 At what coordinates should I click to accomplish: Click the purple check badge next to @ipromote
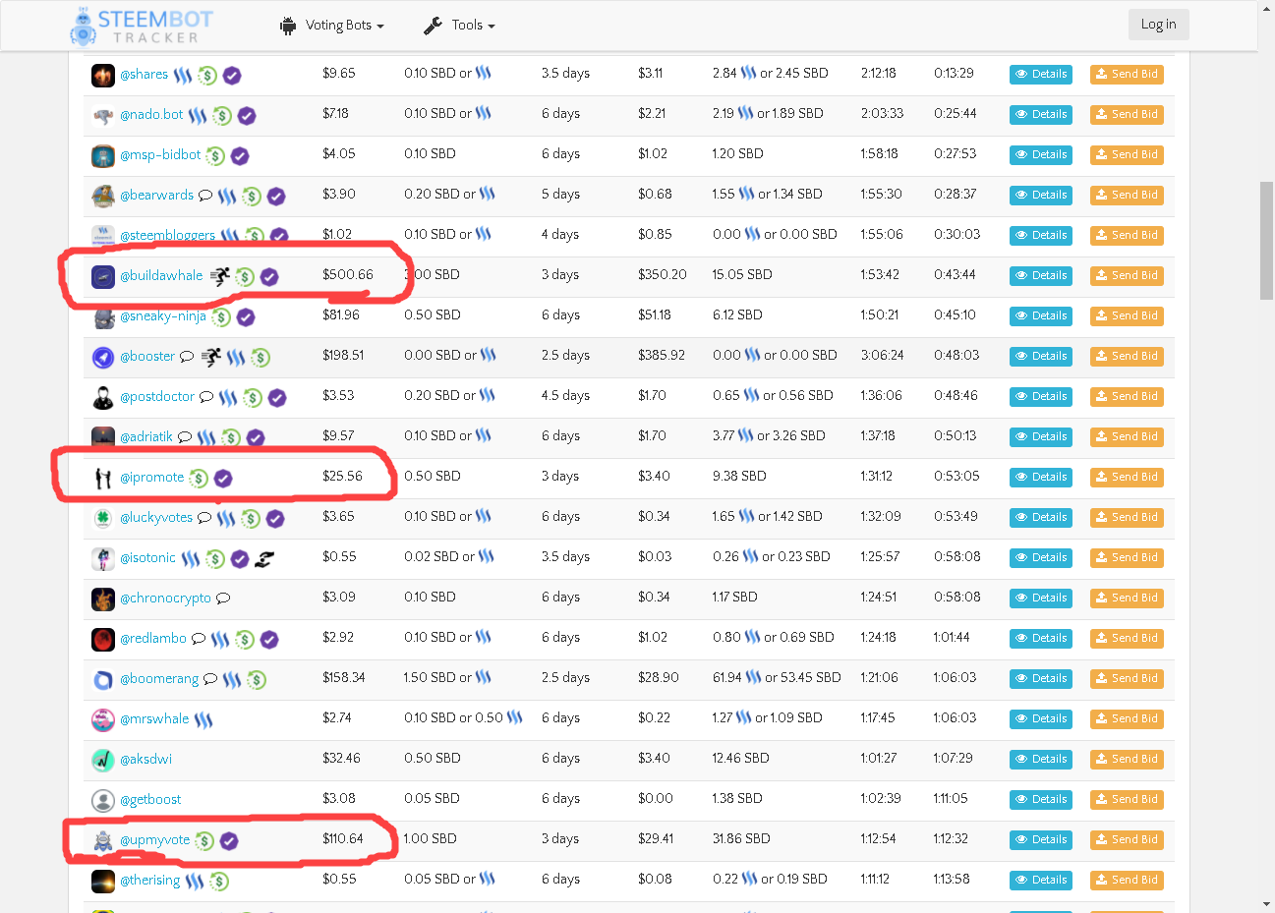pyautogui.click(x=223, y=479)
